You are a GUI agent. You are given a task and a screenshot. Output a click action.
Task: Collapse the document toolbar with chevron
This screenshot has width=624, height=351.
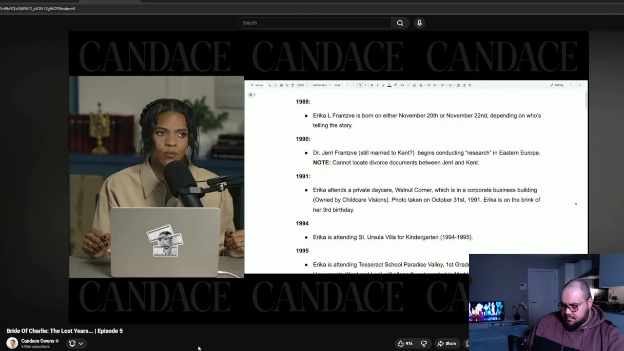(580, 85)
